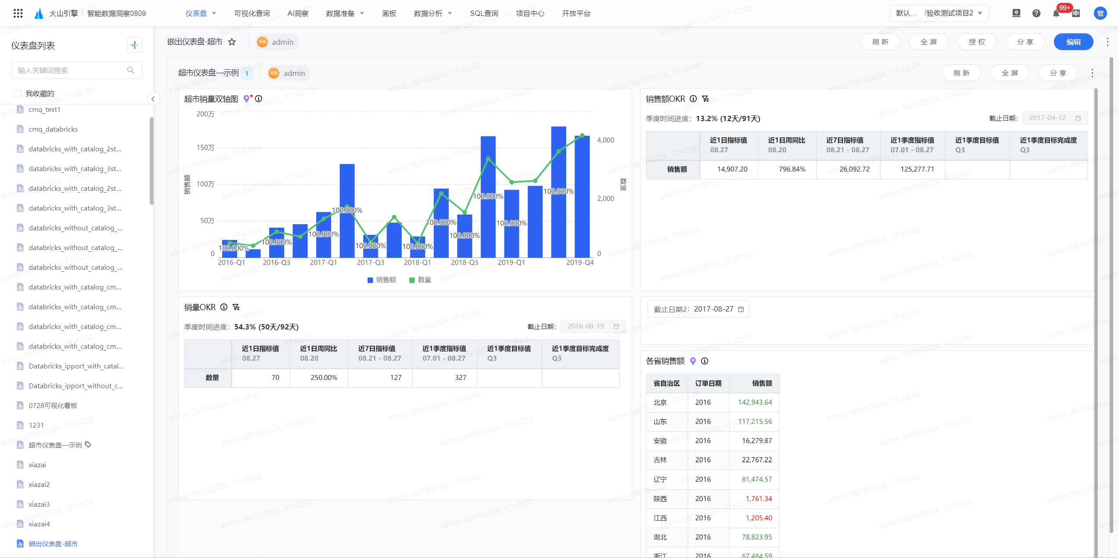Click the embedded dashboard 全屏 button
Screen dimensions: 1118x558
(1010, 73)
